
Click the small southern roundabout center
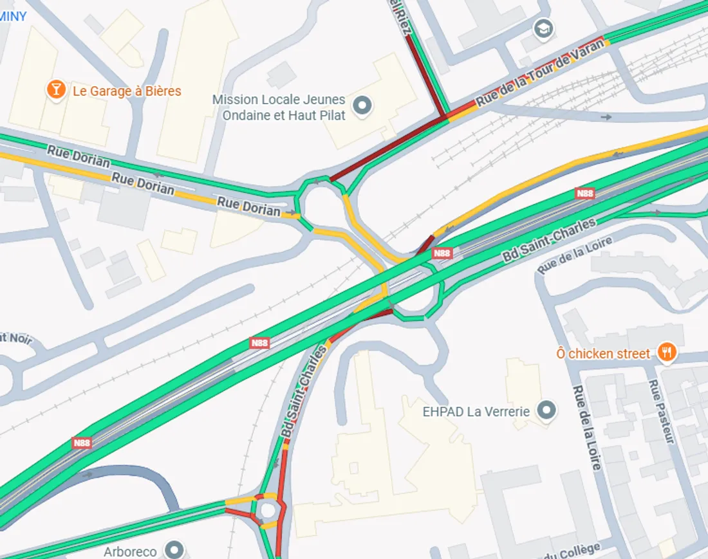268,511
